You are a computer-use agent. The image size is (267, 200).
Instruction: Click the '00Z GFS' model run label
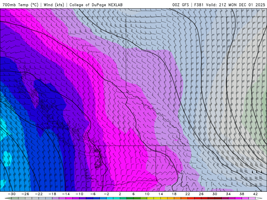click(x=181, y=5)
